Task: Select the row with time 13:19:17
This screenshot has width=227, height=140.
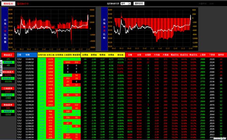Action: [x=122, y=78]
